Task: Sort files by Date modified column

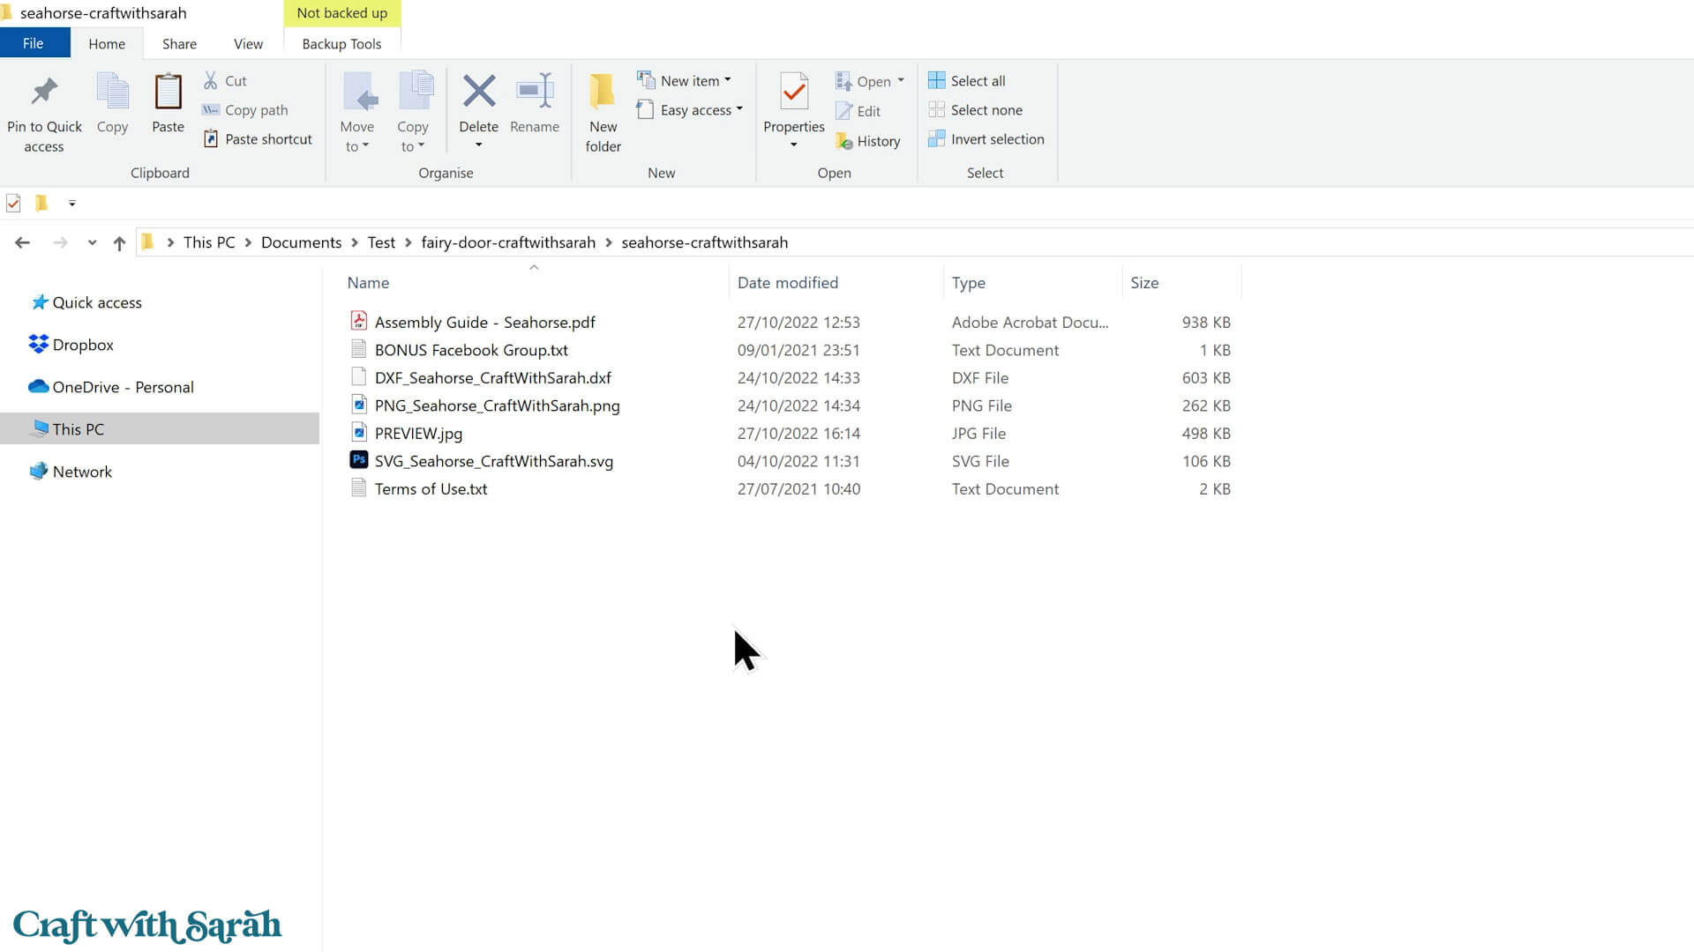Action: [x=787, y=283]
